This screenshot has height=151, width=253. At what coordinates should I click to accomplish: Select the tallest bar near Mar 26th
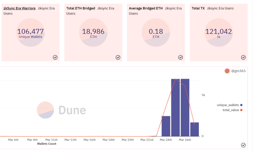185,107
